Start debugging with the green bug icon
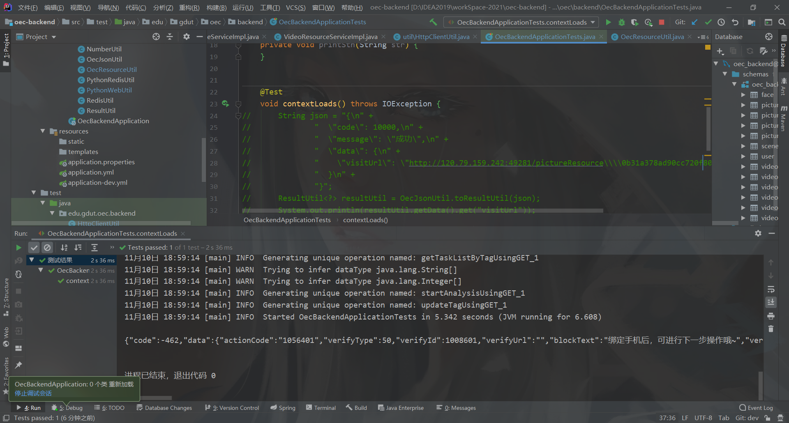Image resolution: width=789 pixels, height=423 pixels. click(x=622, y=22)
